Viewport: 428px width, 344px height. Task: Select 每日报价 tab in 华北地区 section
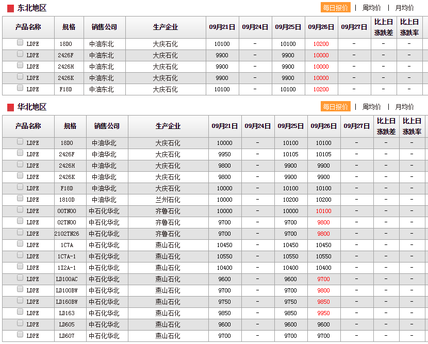pyautogui.click(x=336, y=107)
